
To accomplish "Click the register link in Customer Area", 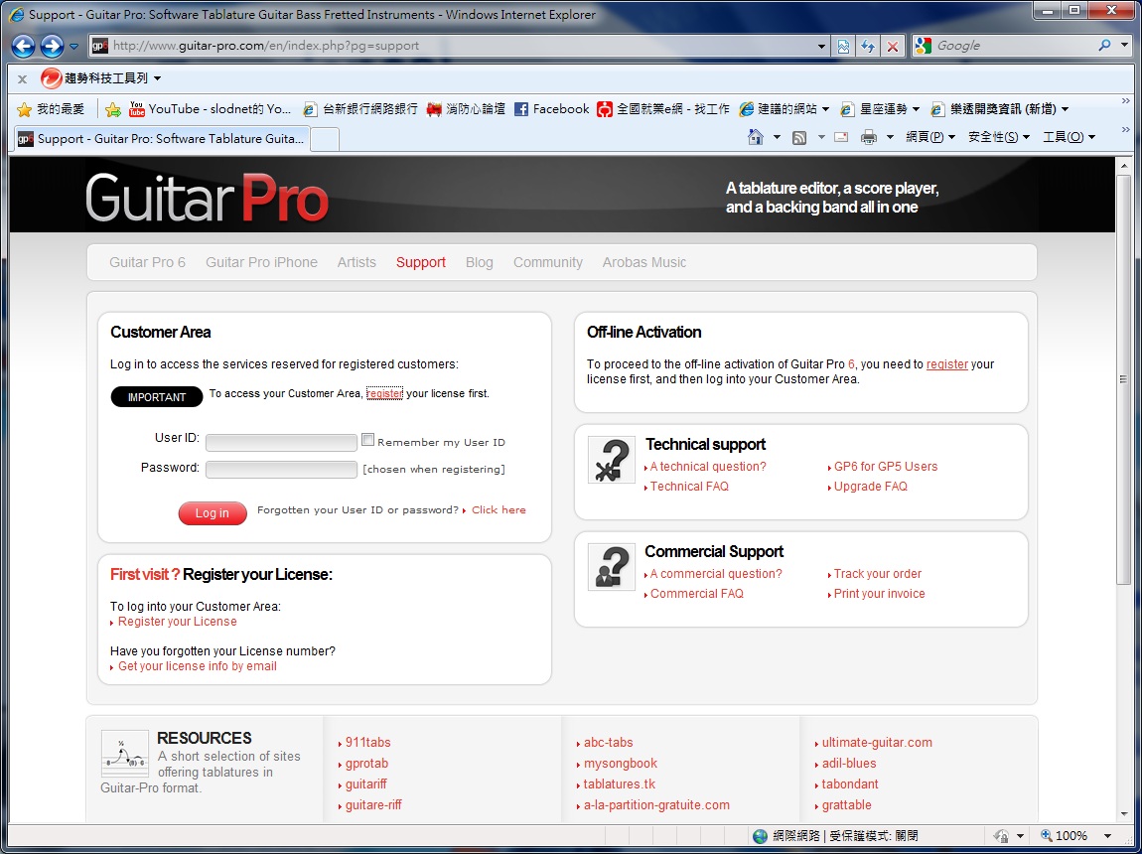I will coord(384,394).
